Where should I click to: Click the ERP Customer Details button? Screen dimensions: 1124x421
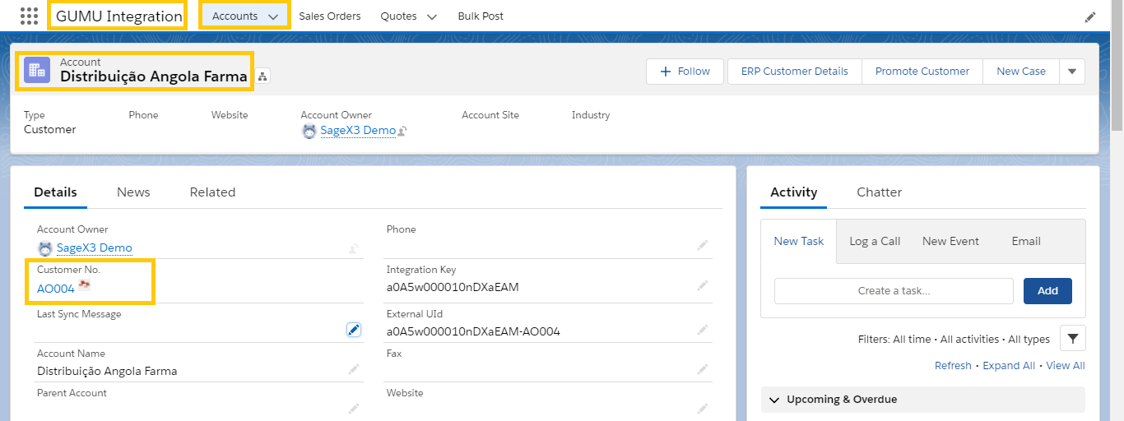click(794, 72)
